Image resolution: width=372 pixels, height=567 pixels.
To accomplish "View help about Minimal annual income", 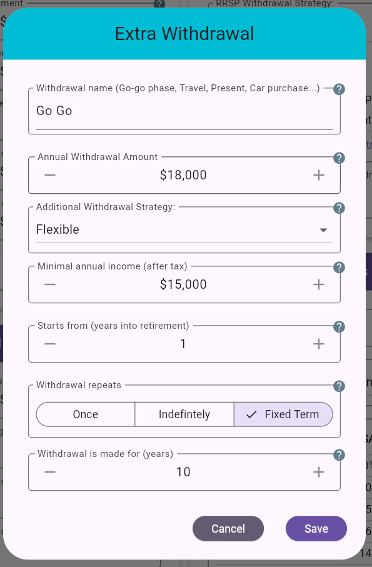I will (338, 268).
